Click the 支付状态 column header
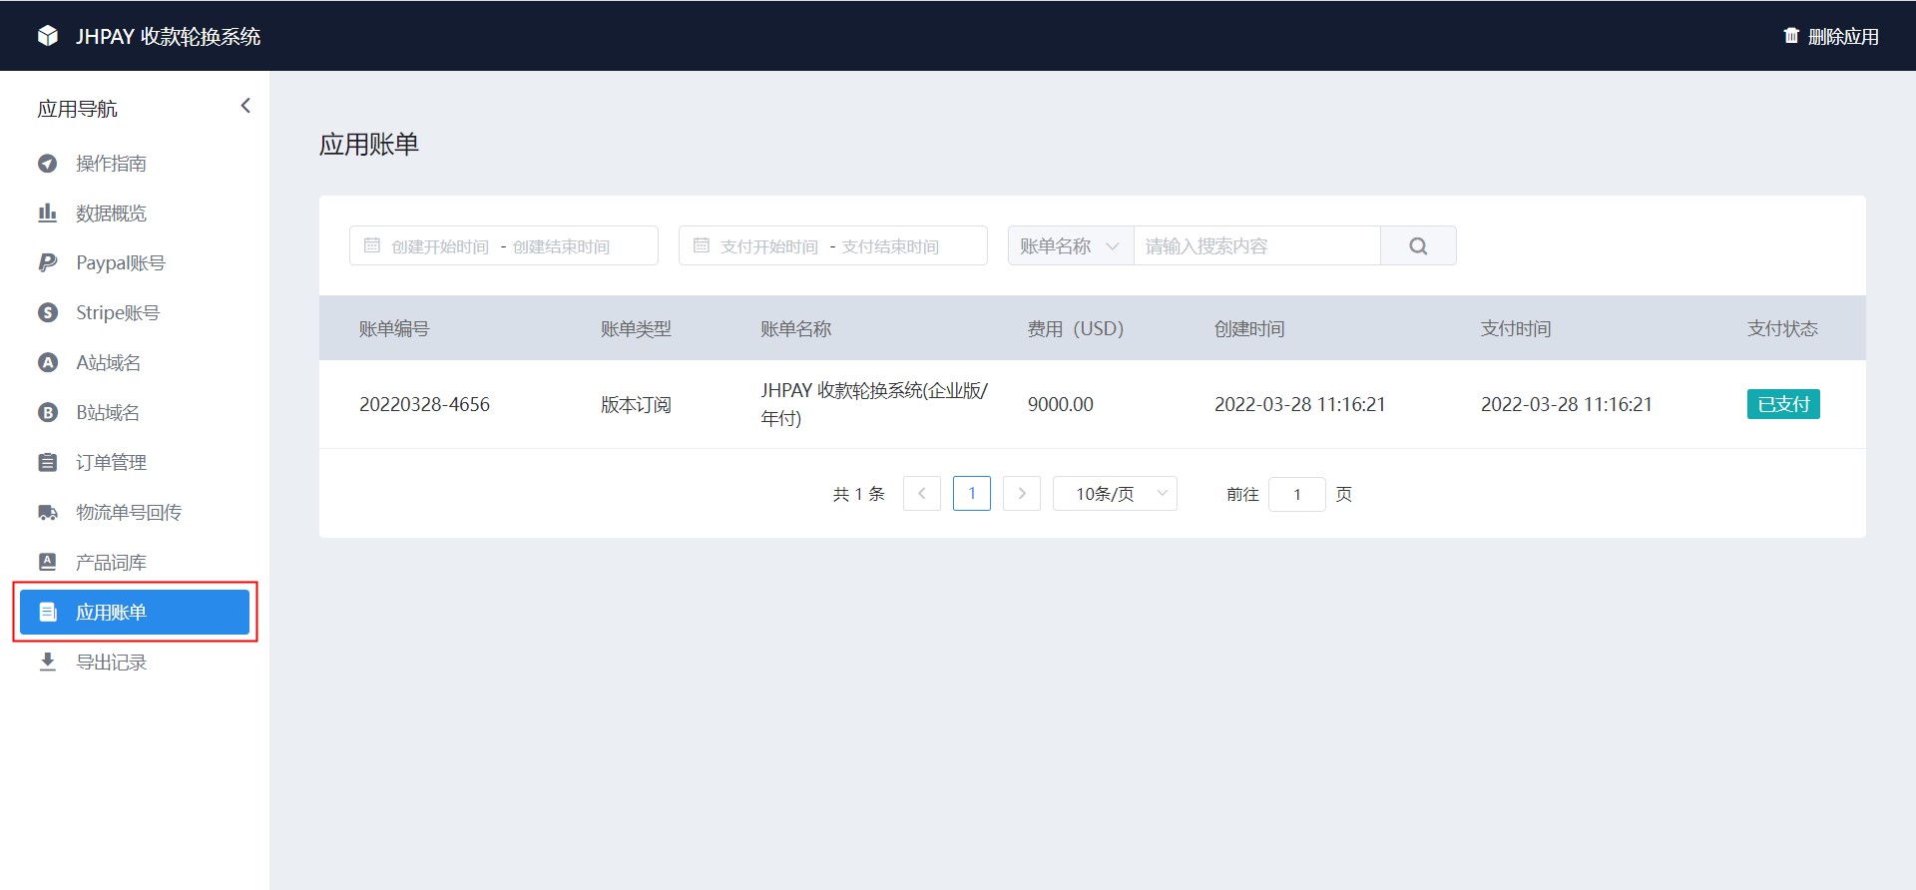 [x=1782, y=329]
